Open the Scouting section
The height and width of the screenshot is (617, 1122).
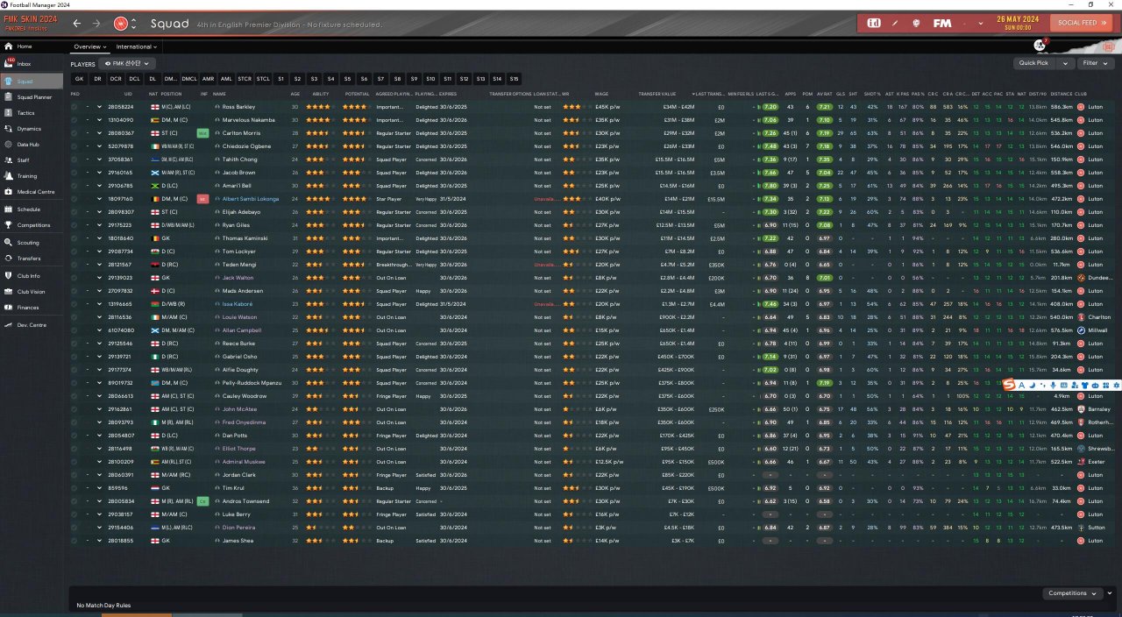click(x=27, y=243)
